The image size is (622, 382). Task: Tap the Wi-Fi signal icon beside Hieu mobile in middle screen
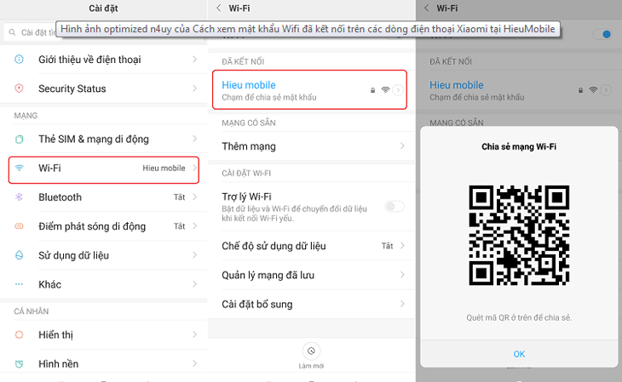coord(385,90)
